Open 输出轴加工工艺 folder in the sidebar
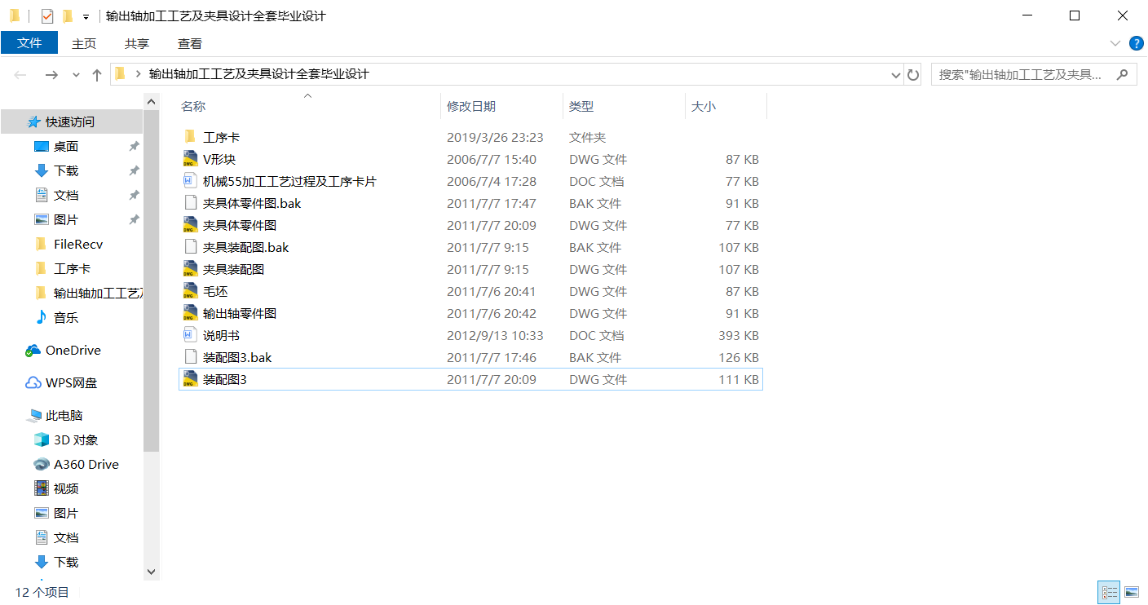 pyautogui.click(x=99, y=293)
